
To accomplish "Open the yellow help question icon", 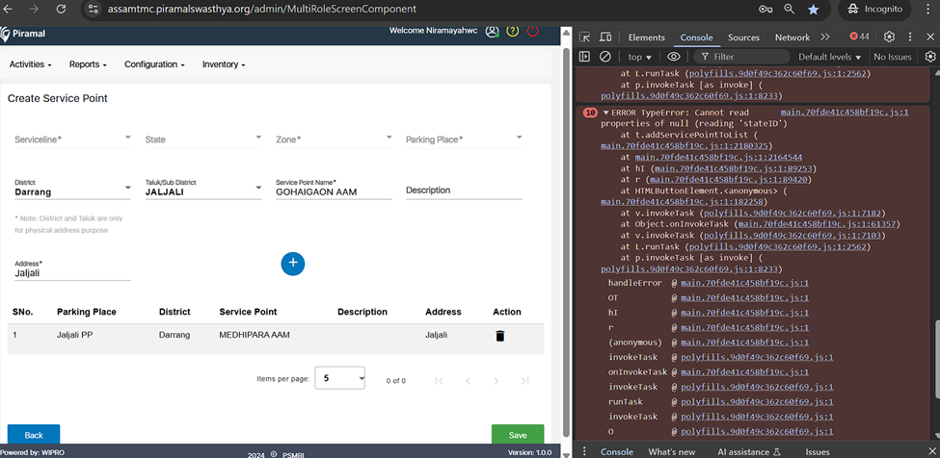I will point(512,31).
